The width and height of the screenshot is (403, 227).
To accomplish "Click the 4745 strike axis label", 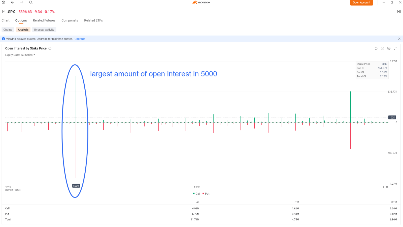I will [x=8, y=187].
